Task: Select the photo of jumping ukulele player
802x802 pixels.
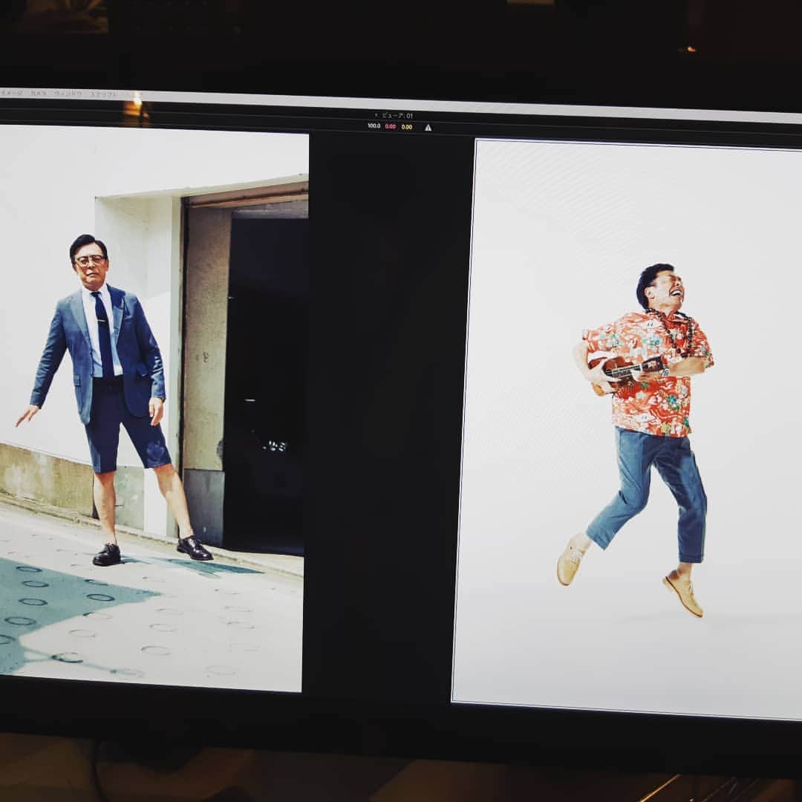Action: tap(627, 428)
